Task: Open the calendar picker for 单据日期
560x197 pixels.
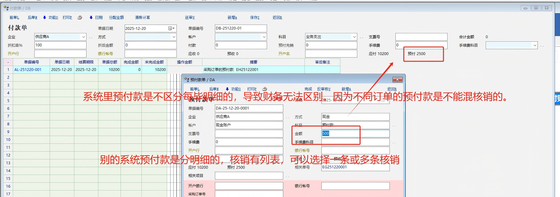Action: (171, 28)
